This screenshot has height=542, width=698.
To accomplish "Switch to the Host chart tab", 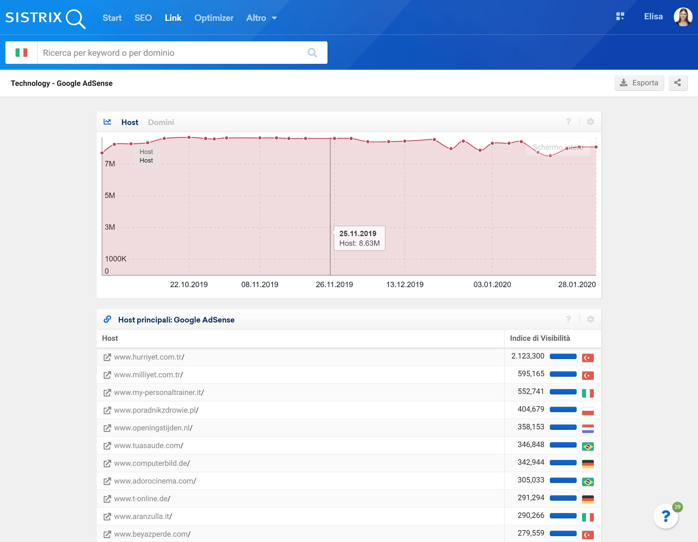I will 130,122.
